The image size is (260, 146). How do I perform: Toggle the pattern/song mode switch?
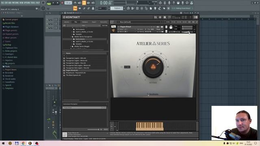(49, 3)
